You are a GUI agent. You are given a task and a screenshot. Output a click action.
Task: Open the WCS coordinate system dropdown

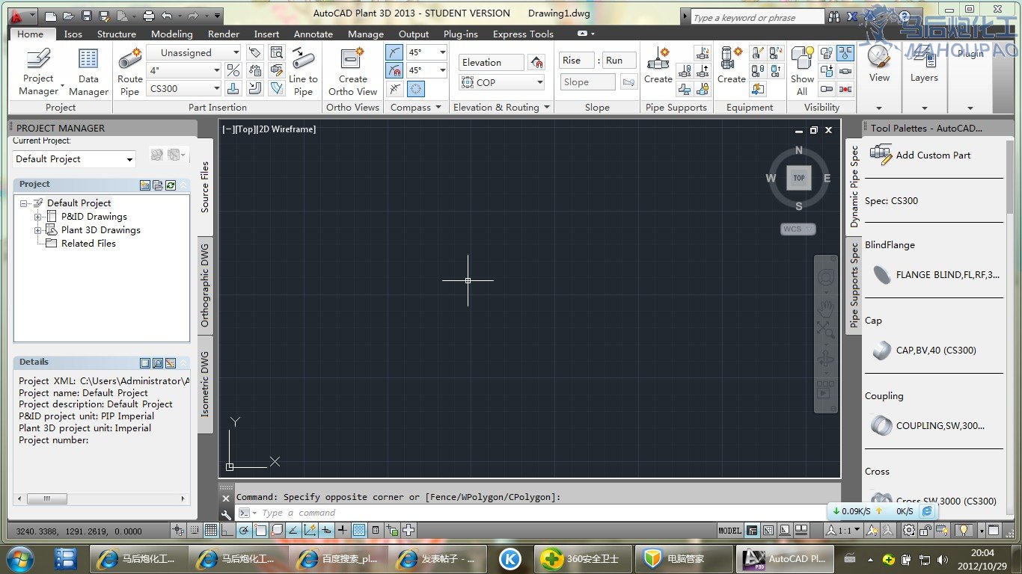point(798,229)
